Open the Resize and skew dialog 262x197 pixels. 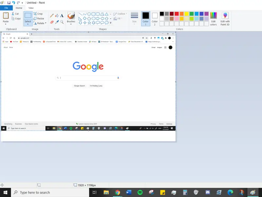tap(39, 18)
